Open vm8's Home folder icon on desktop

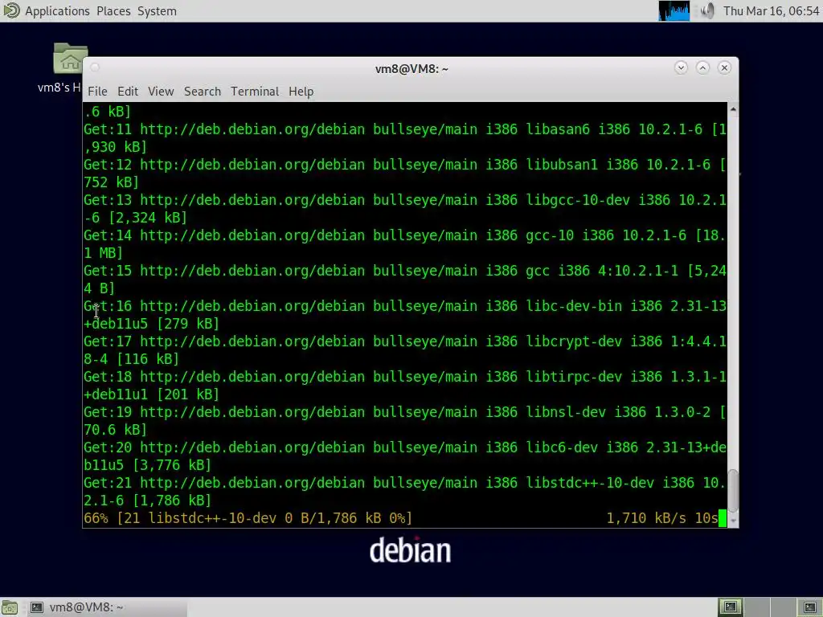tap(70, 59)
